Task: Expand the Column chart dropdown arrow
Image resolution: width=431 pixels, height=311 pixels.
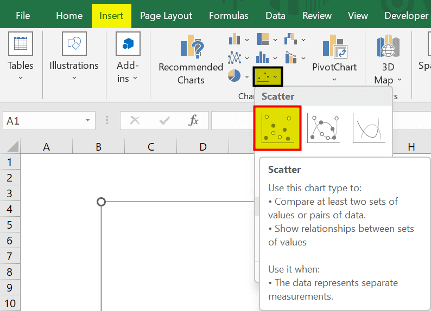Action: click(x=247, y=40)
